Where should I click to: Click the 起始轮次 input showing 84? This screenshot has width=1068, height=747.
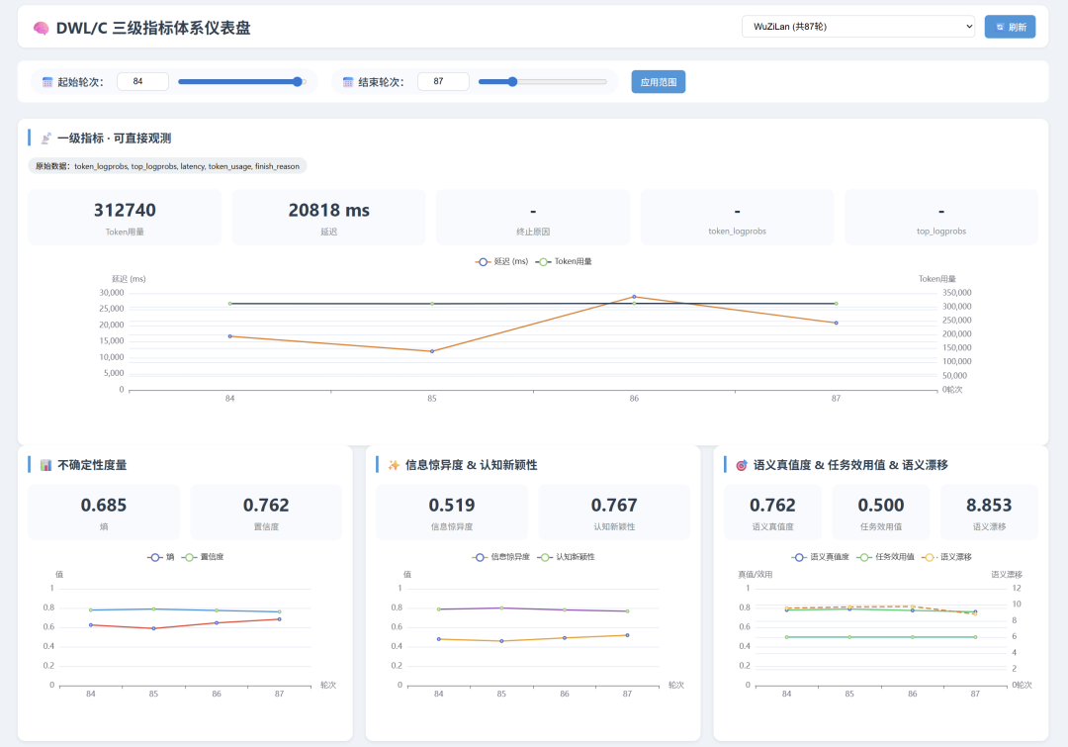click(142, 81)
